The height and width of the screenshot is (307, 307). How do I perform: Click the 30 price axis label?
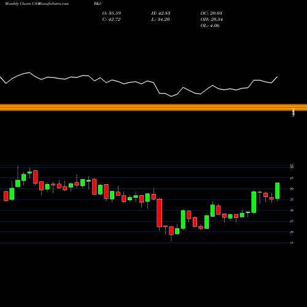click(292, 211)
